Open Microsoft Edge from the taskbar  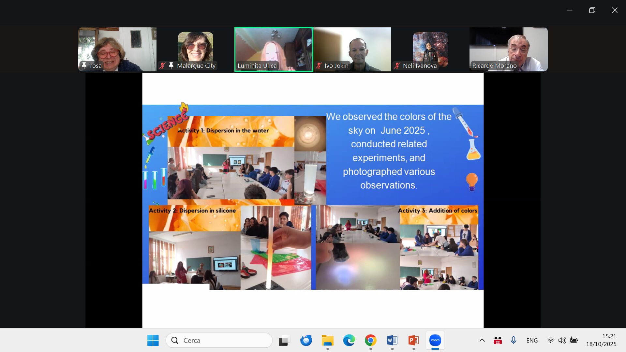pyautogui.click(x=349, y=340)
